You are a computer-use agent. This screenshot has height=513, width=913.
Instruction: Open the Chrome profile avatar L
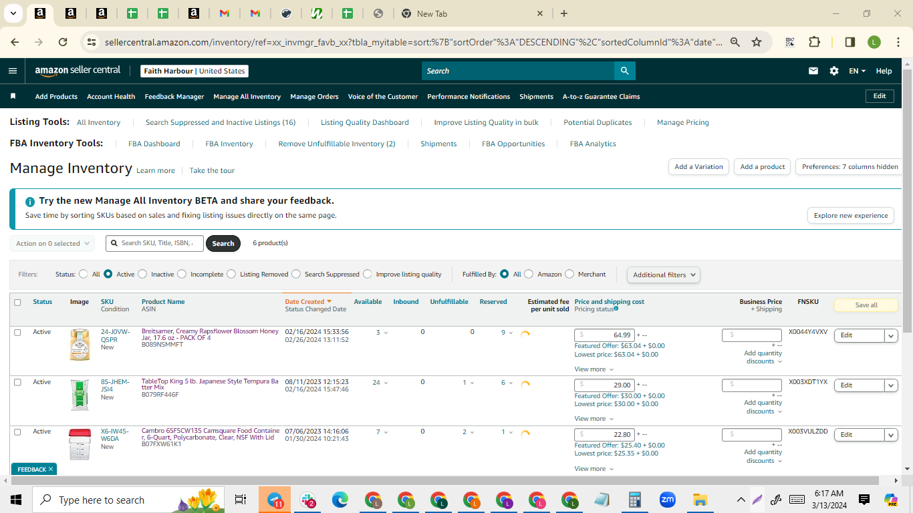[x=874, y=42]
